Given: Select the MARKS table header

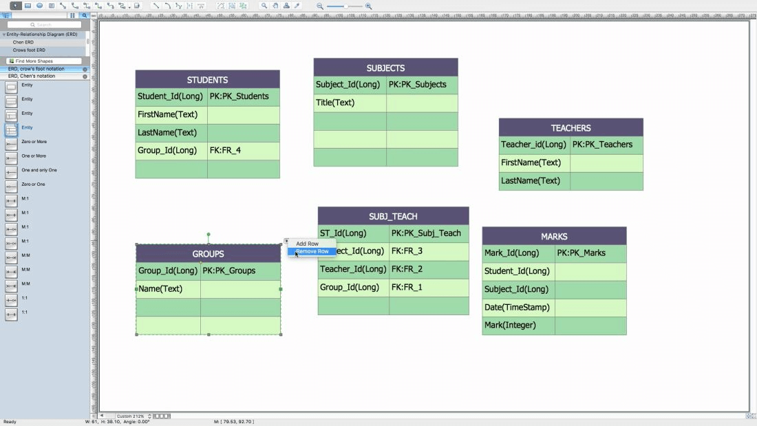Looking at the screenshot, I should coord(554,236).
